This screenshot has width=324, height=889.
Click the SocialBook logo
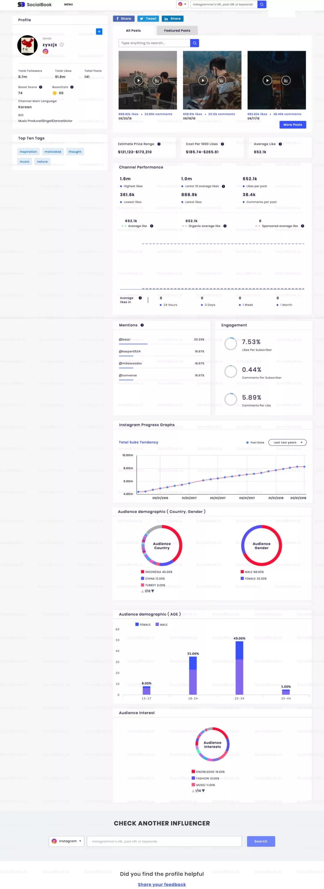point(34,4)
